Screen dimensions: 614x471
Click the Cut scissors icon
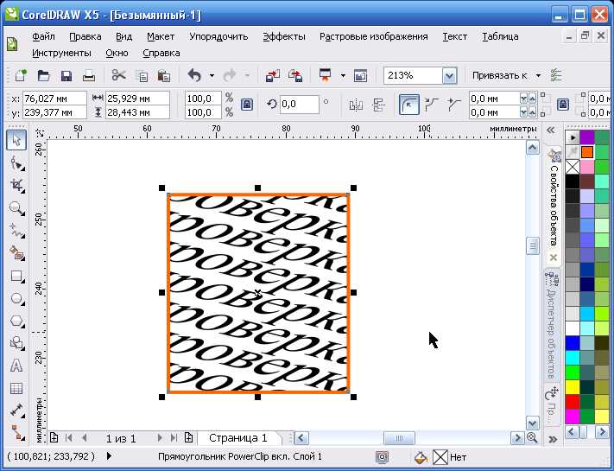[x=118, y=75]
